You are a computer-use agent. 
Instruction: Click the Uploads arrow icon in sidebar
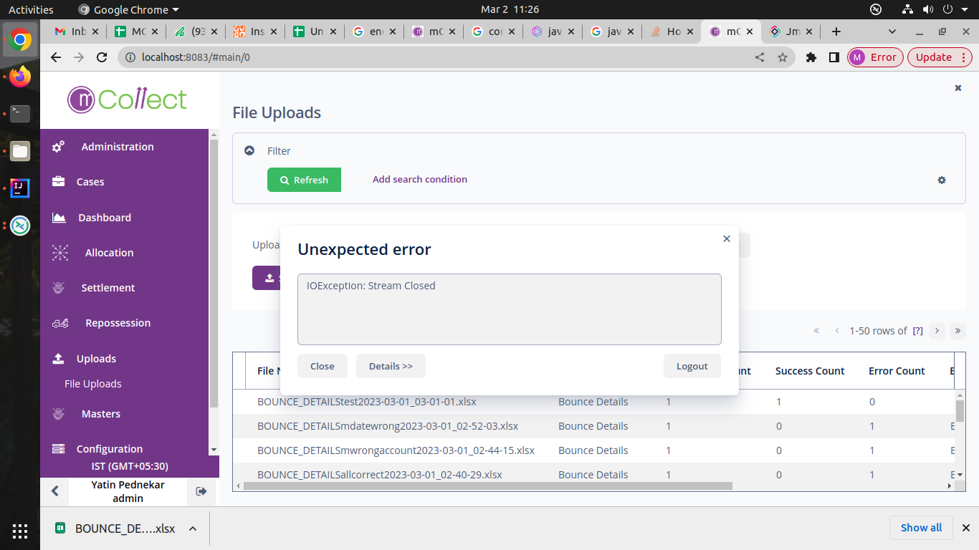click(x=59, y=359)
